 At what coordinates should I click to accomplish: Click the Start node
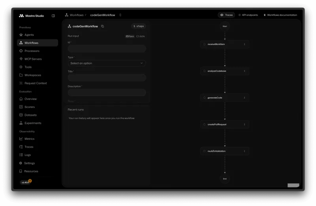coord(225,26)
